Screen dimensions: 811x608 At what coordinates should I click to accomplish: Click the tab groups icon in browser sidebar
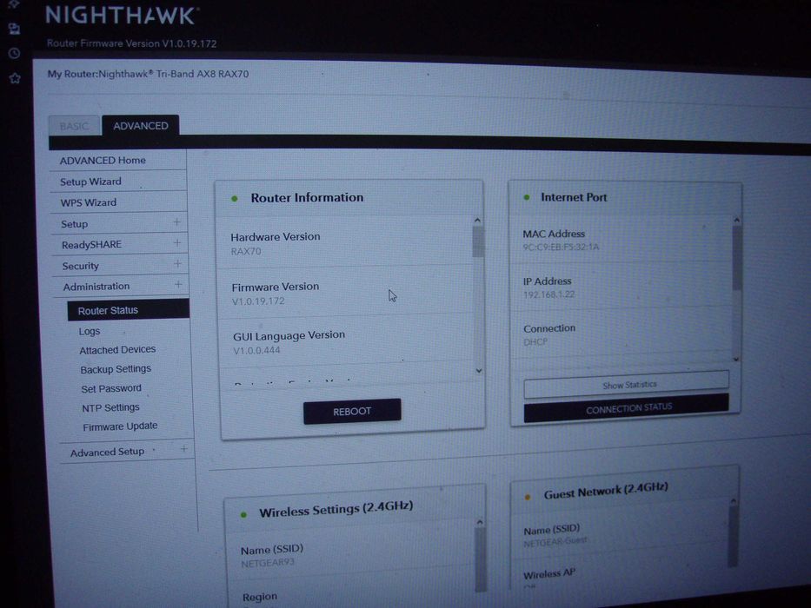[15, 29]
